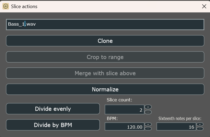
Task: Click the Divide by BPM button
Action: [53, 125]
